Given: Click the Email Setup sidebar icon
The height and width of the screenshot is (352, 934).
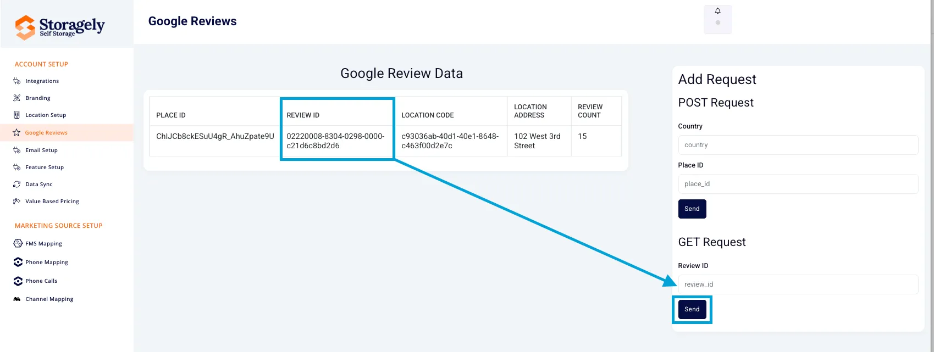Looking at the screenshot, I should [17, 150].
